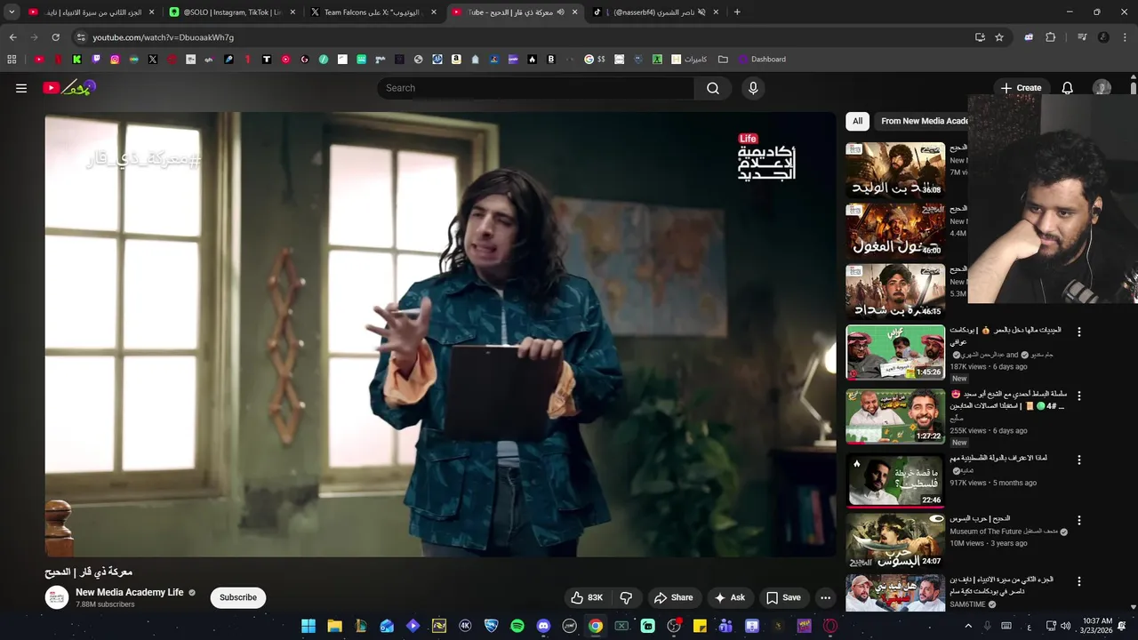Select From New Media Academy chip
The width and height of the screenshot is (1138, 640).
click(923, 121)
